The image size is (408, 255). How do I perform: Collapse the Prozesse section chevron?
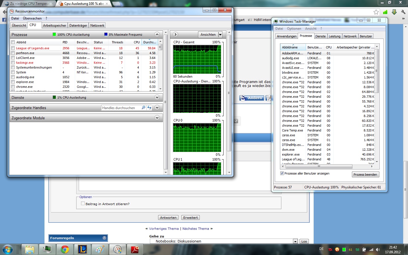[157, 35]
